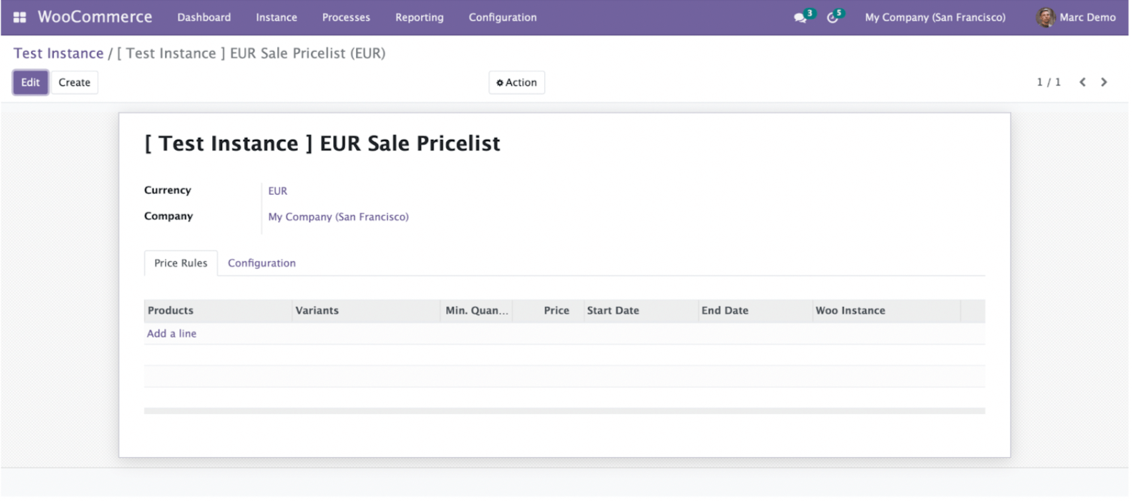Image resolution: width=1132 pixels, height=501 pixels.
Task: Open the Processes menu
Action: coord(346,17)
